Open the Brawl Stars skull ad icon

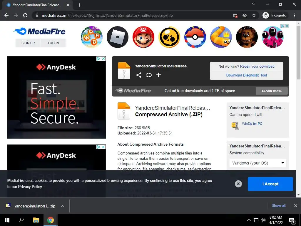click(x=169, y=37)
